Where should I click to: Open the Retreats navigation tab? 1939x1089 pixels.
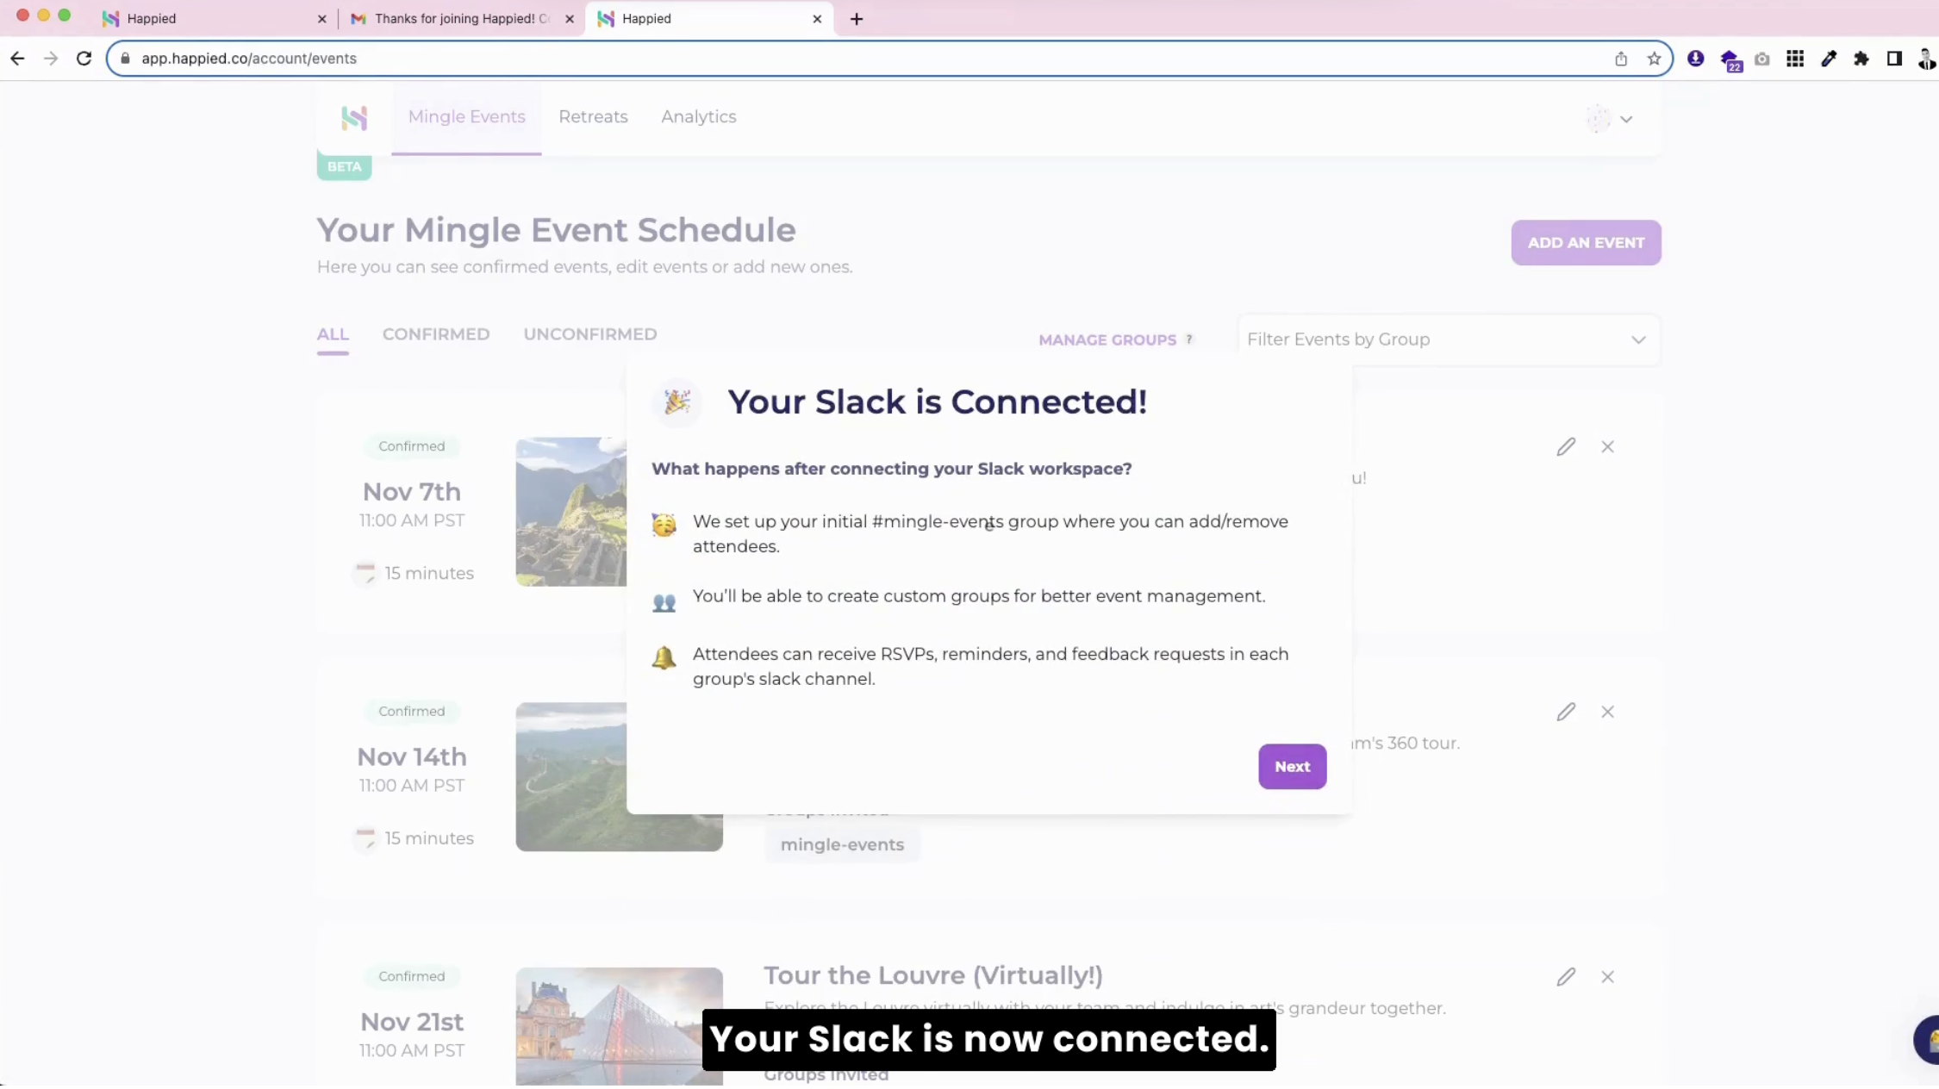pyautogui.click(x=593, y=117)
